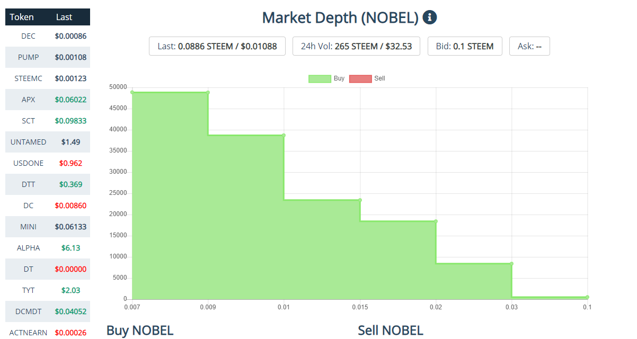Screen dimensions: 637x339
Task: Click the red Sell legend swatch
Action: (360, 79)
